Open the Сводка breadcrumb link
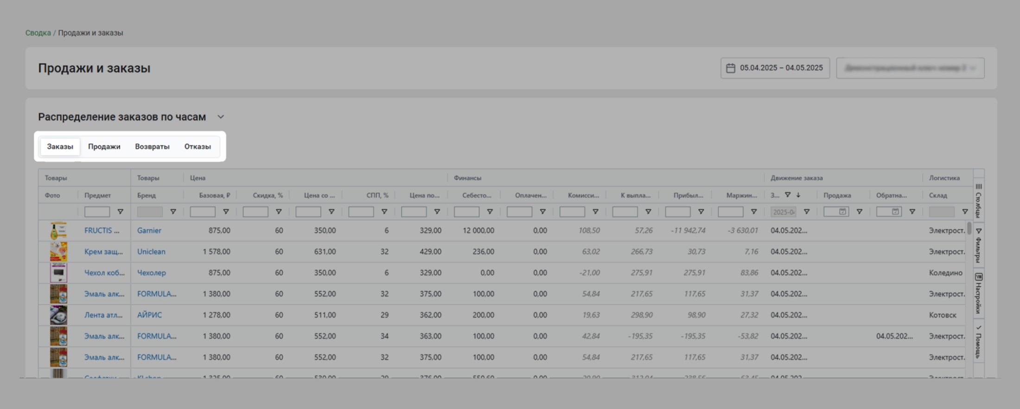The image size is (1020, 409). [38, 33]
